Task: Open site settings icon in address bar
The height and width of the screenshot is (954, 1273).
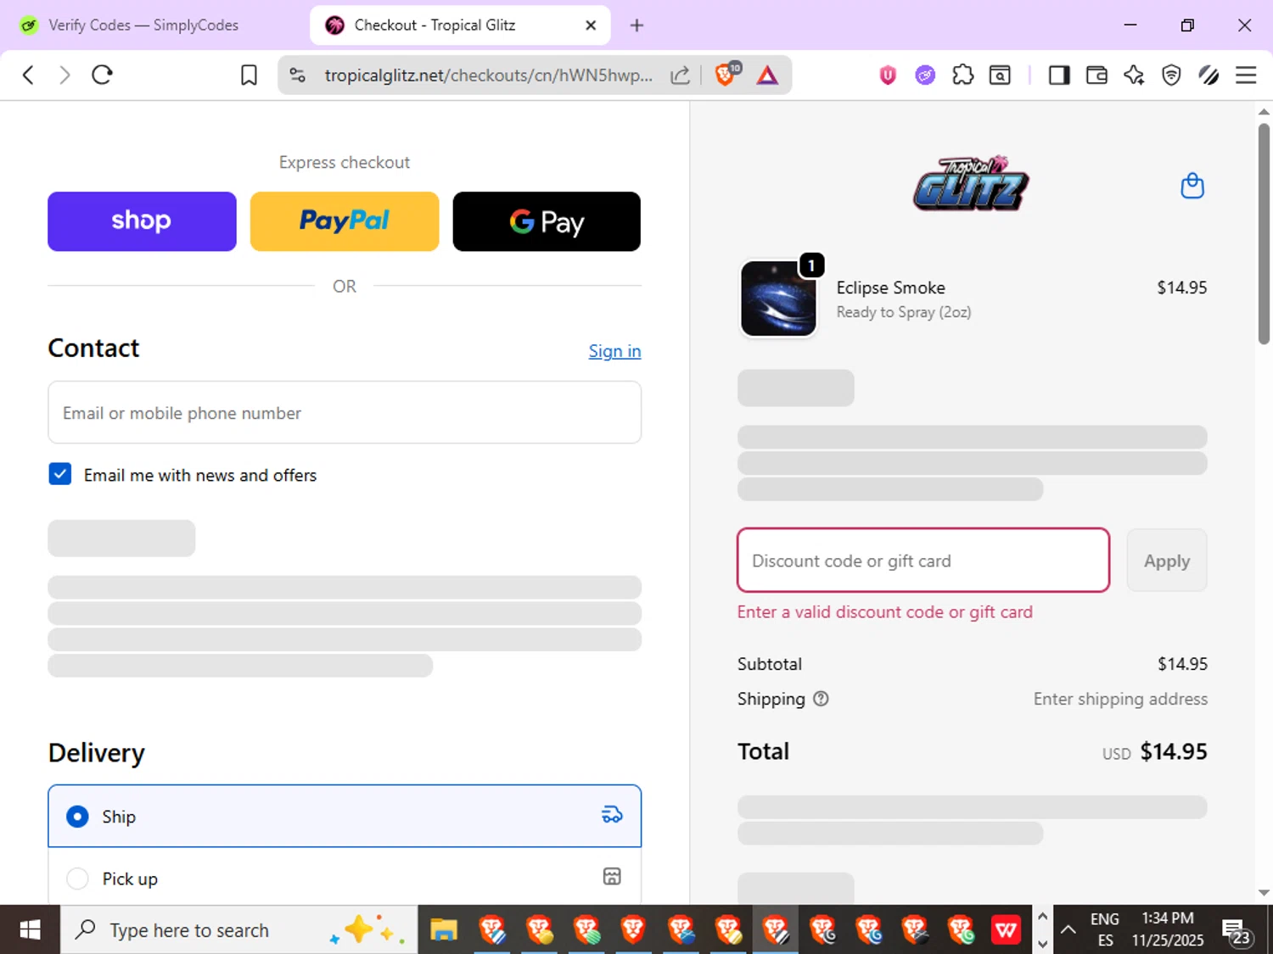Action: pos(297,75)
